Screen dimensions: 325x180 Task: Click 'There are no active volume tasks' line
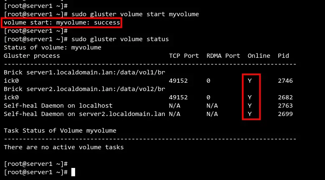(63, 147)
